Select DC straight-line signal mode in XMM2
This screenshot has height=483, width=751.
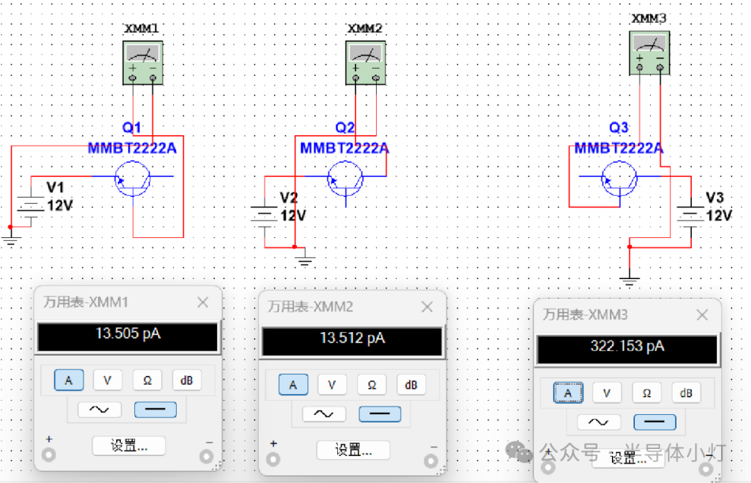(380, 414)
